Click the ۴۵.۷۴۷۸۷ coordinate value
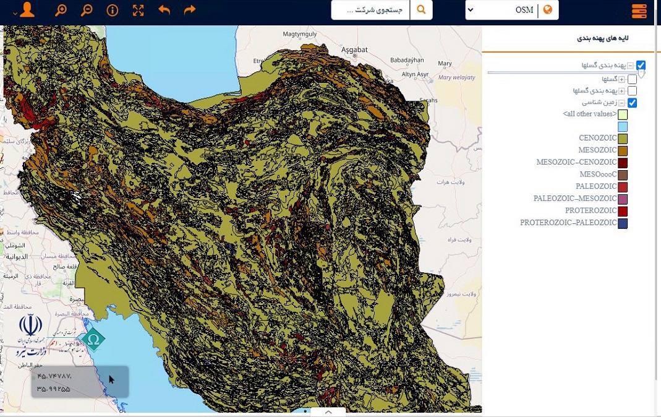661x417 pixels. (x=54, y=376)
